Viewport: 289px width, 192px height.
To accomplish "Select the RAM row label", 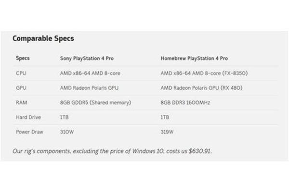I will coord(21,103).
